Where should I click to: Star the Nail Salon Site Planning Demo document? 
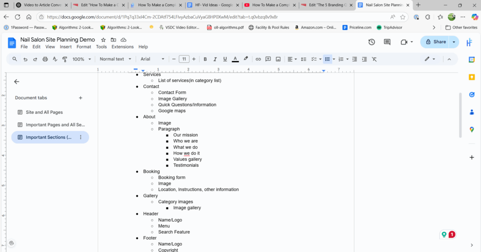point(103,40)
